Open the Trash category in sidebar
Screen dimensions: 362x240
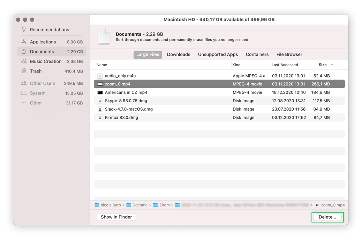click(35, 71)
